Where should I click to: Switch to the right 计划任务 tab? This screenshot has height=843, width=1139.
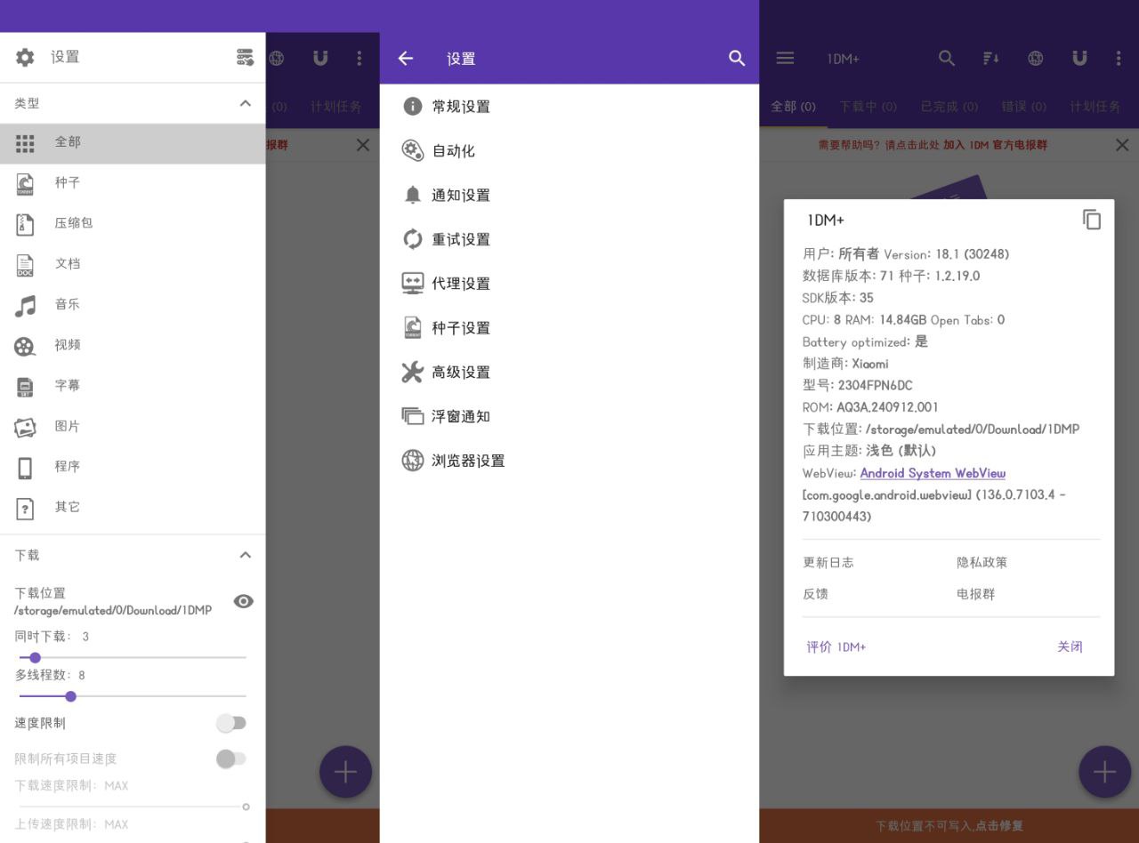pyautogui.click(x=1095, y=107)
